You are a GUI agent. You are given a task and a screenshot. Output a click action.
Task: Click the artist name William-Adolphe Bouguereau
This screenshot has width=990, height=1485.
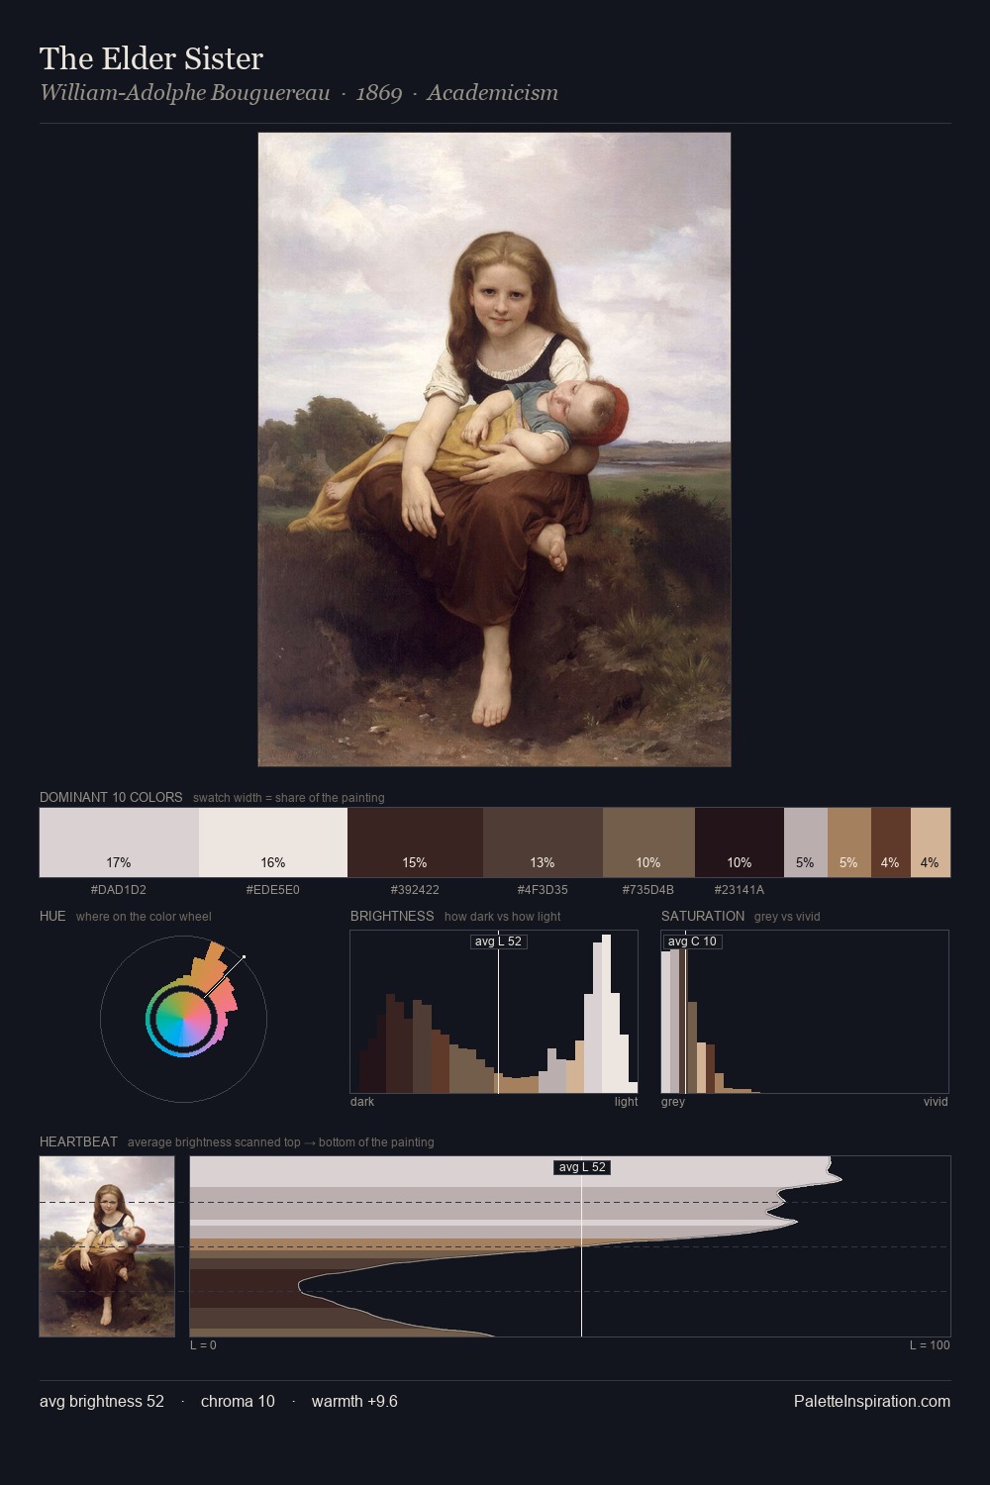pos(185,93)
